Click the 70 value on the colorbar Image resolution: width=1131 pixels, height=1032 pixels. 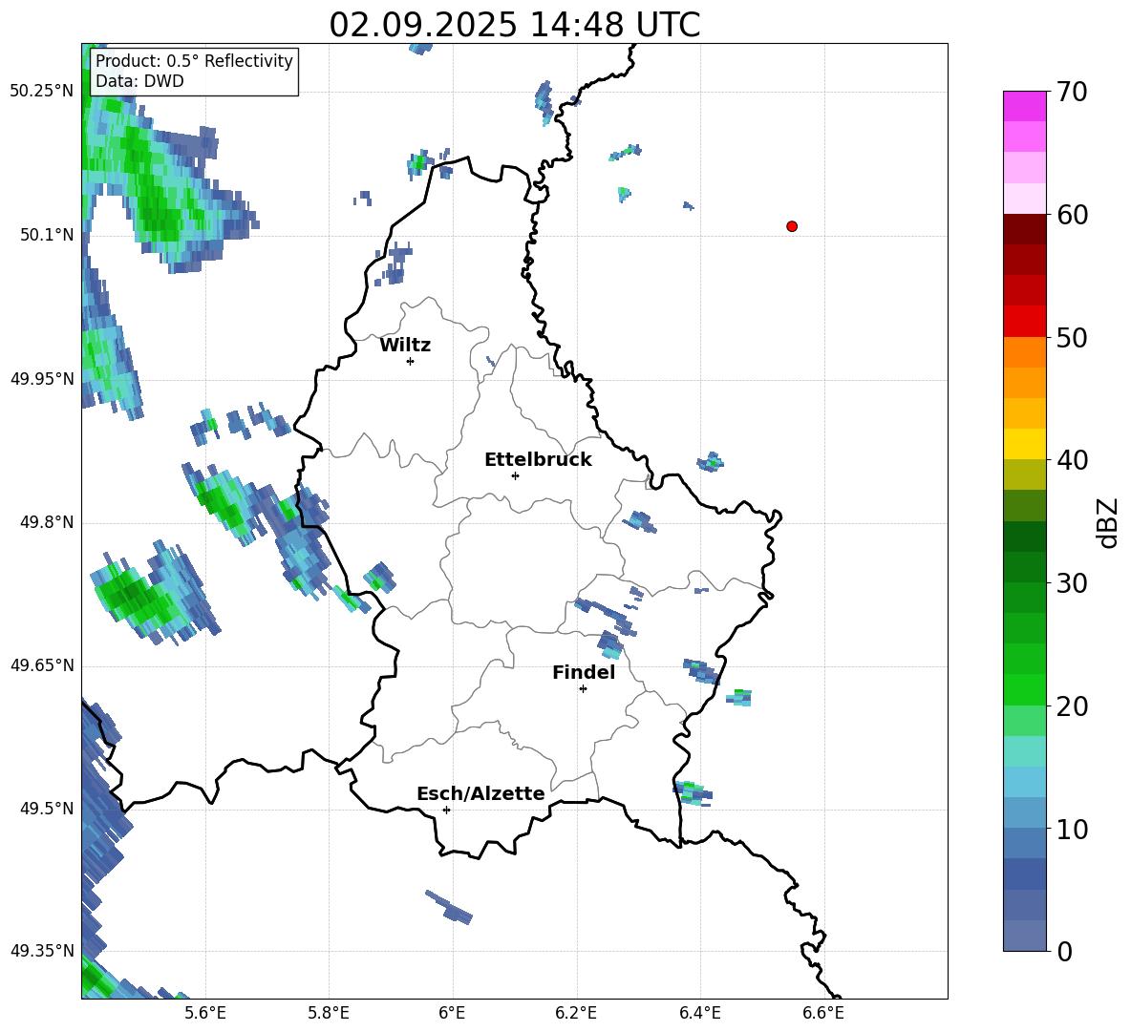pyautogui.click(x=1072, y=93)
